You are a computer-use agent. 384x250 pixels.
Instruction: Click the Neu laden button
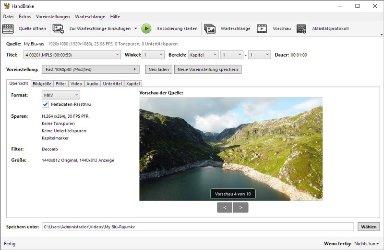(158, 69)
